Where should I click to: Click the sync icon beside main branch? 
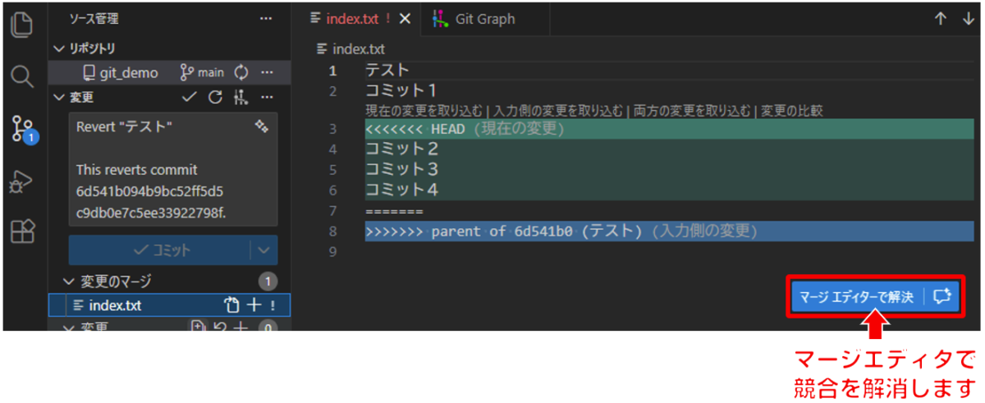pos(241,73)
